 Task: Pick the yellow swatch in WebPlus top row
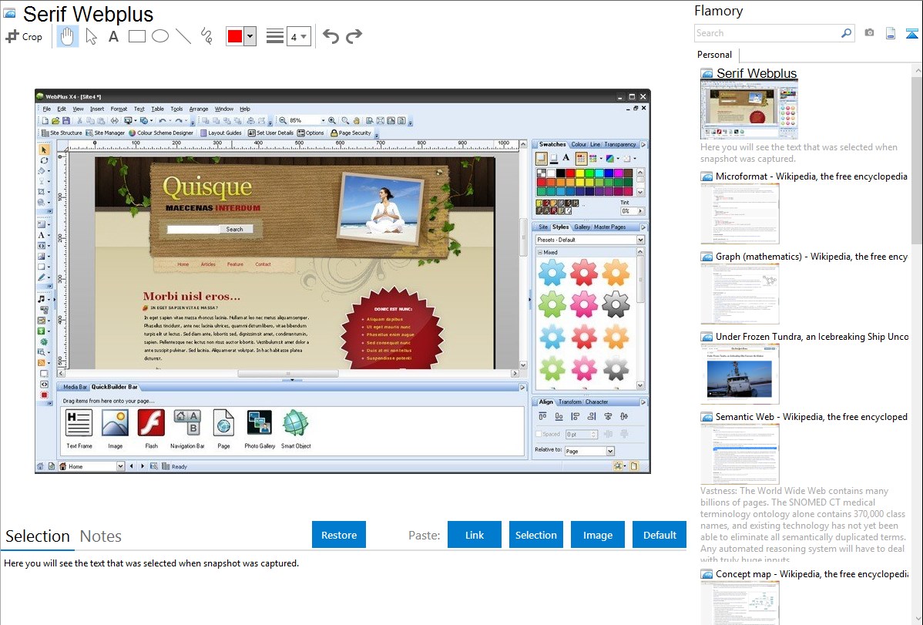(x=580, y=173)
